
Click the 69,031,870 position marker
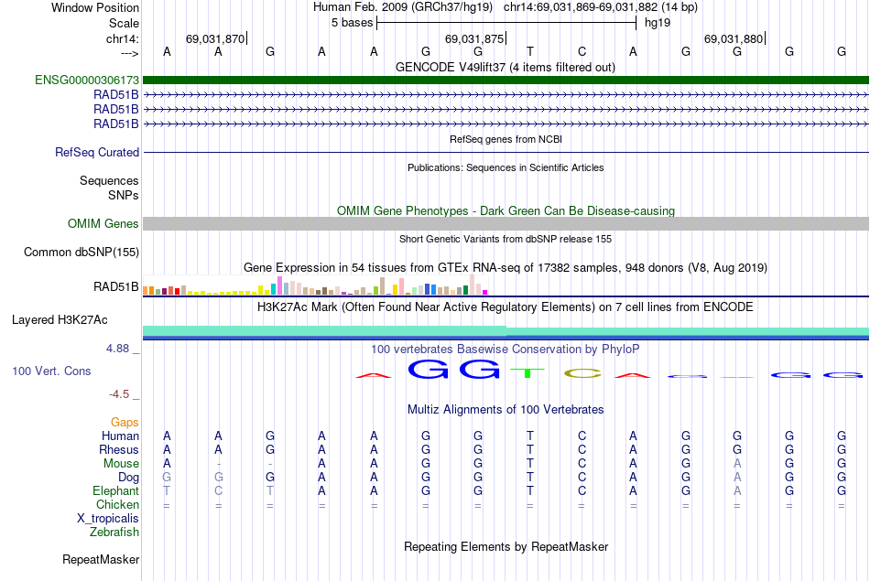[215, 38]
